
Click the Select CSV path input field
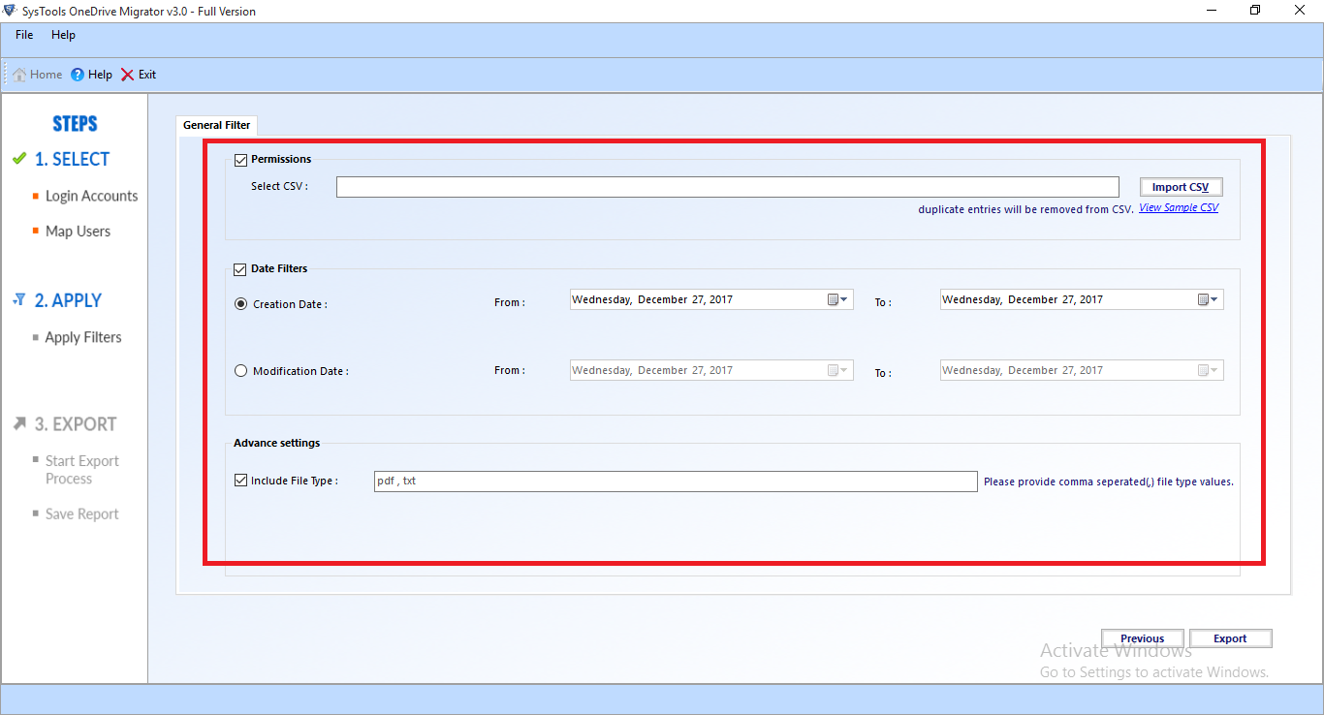tap(727, 187)
